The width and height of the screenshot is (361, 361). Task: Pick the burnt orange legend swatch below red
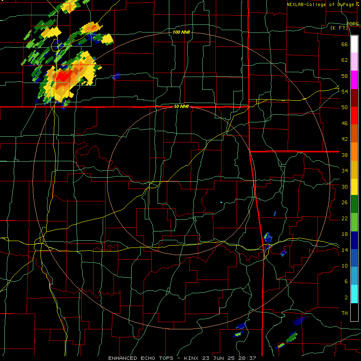354,133
